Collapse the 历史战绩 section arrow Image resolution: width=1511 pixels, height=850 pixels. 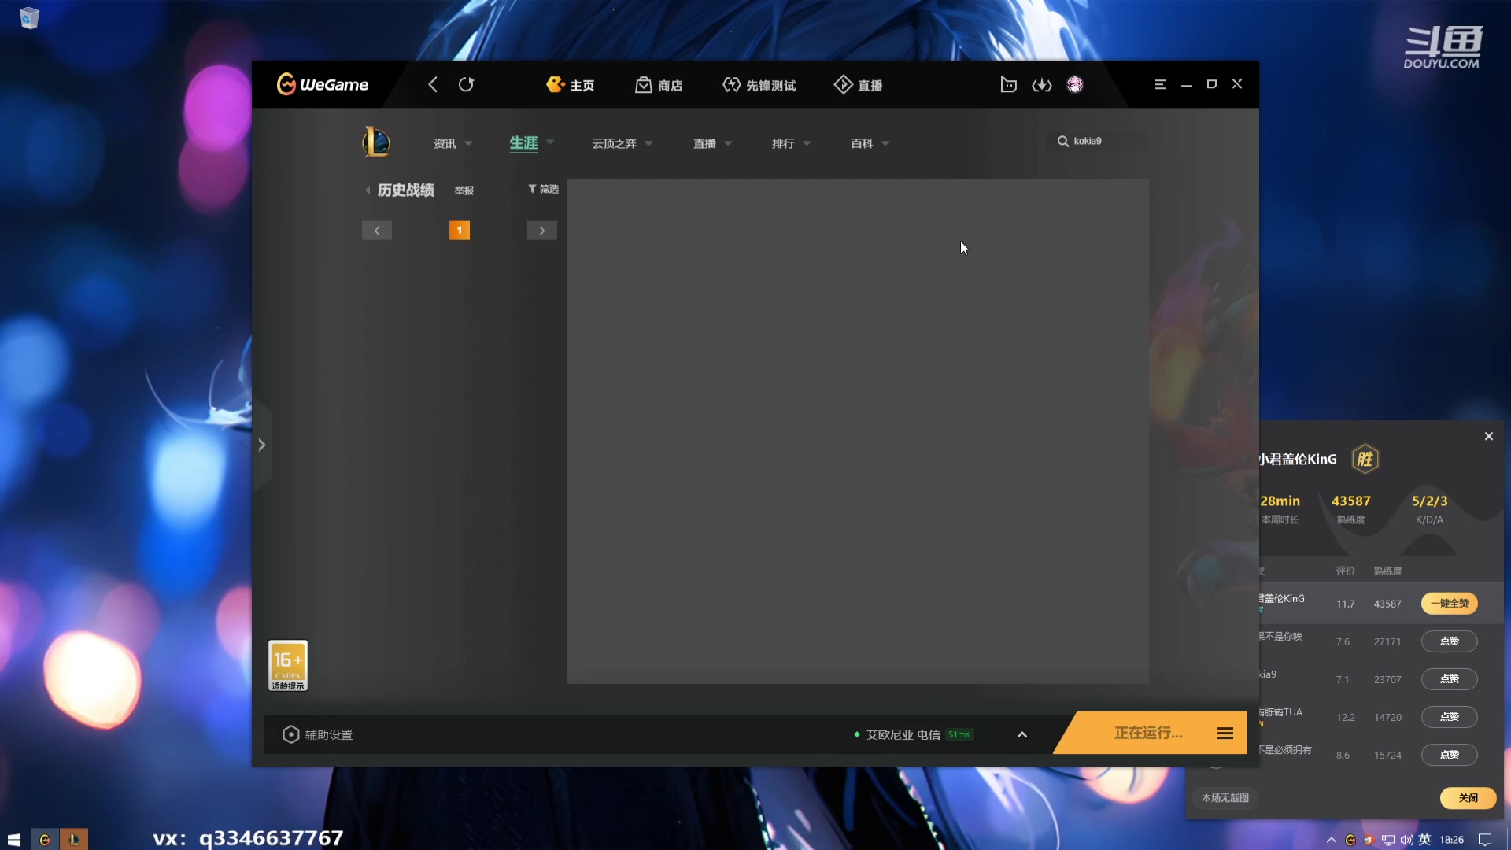pyautogui.click(x=368, y=190)
